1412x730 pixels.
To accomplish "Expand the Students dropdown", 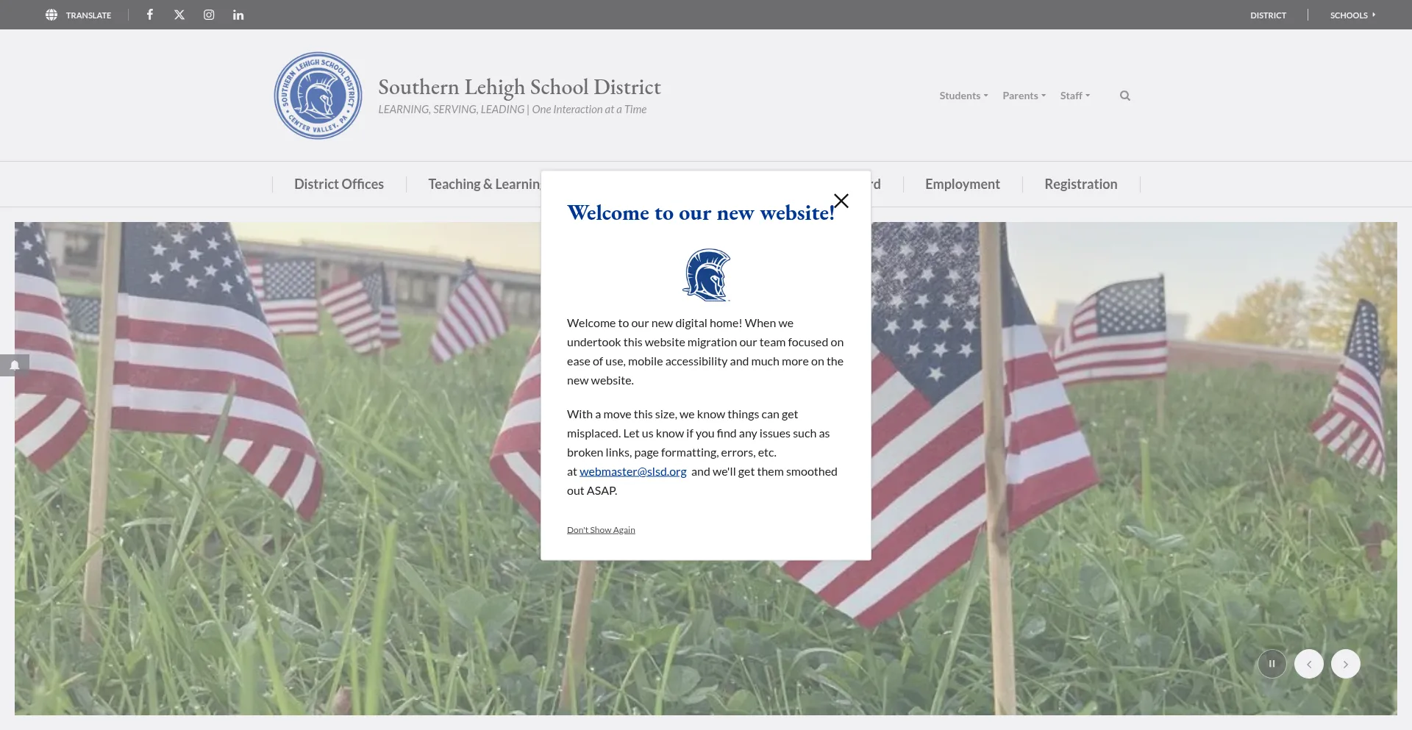I will point(963,96).
